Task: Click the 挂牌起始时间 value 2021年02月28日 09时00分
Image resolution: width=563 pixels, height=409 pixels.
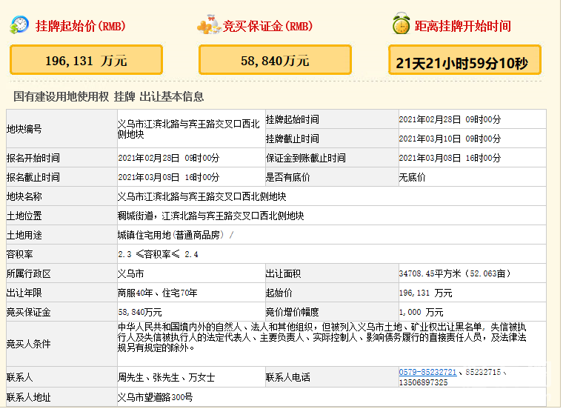Action: 450,119
